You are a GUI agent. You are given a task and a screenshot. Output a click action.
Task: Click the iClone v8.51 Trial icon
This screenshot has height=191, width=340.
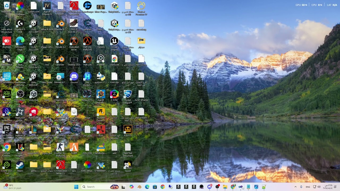coord(7,168)
